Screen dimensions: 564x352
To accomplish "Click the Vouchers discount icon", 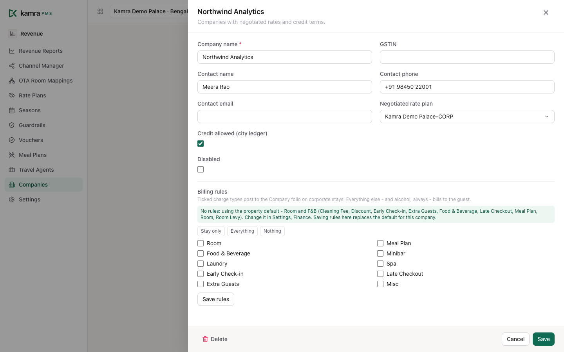I will click(x=12, y=140).
